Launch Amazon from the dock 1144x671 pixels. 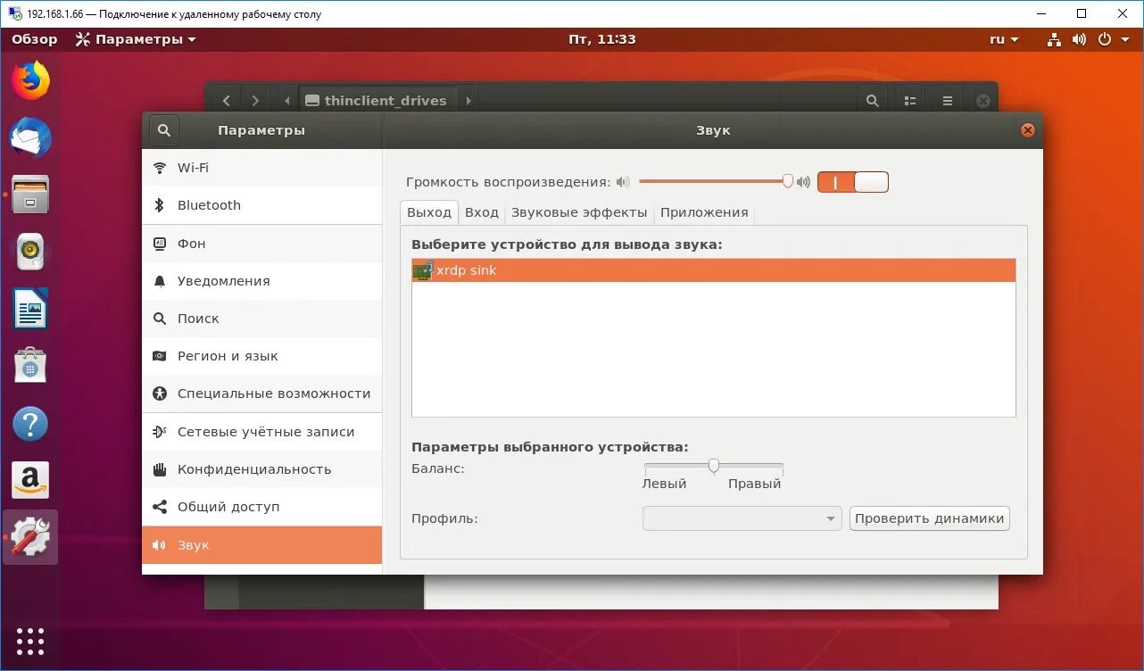click(30, 480)
